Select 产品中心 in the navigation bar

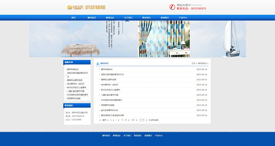(x=183, y=18)
